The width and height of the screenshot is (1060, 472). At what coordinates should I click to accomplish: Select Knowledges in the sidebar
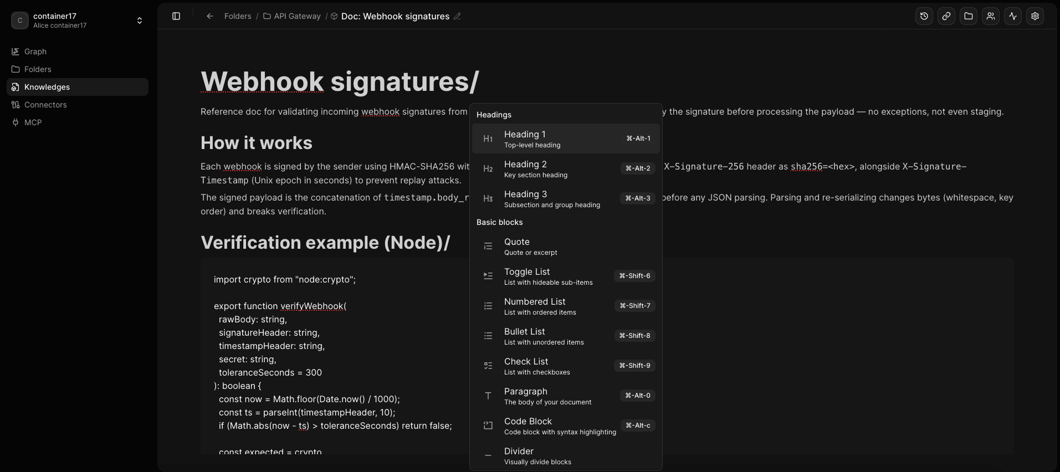point(78,87)
